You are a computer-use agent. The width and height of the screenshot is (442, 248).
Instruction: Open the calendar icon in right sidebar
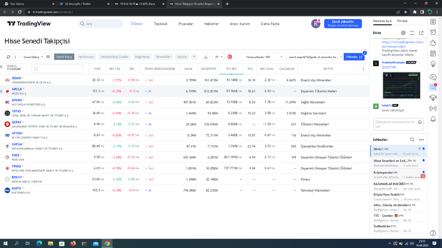pos(433,54)
